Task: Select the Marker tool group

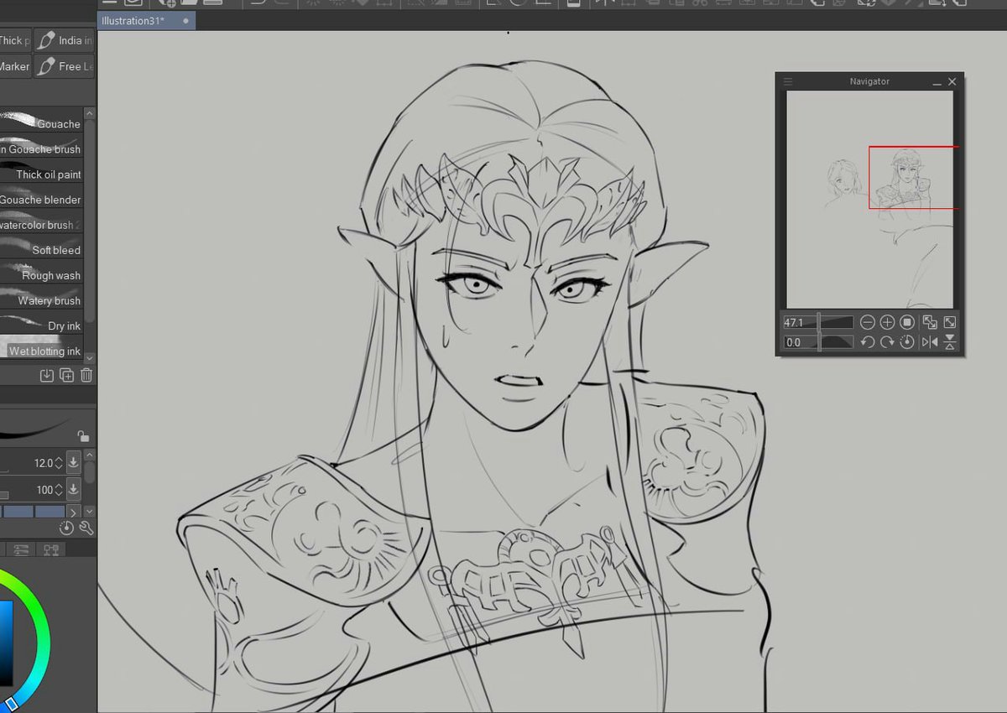Action: [x=15, y=66]
